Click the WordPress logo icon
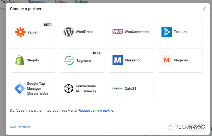This screenshot has height=136, width=212. [69, 32]
